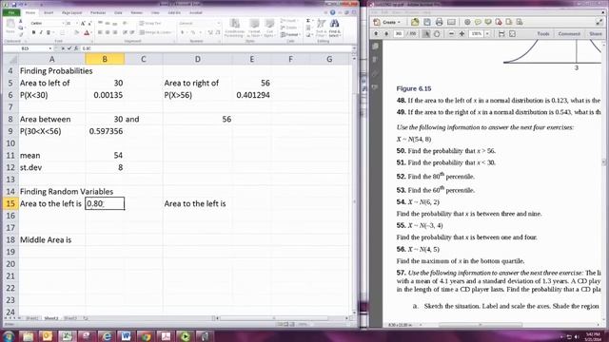Open the number format dropdown
609x342 pixels.
coord(218,23)
